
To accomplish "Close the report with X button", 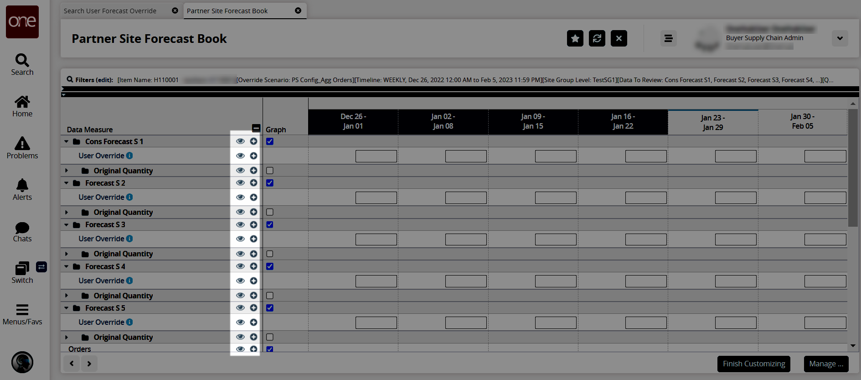I will 619,38.
